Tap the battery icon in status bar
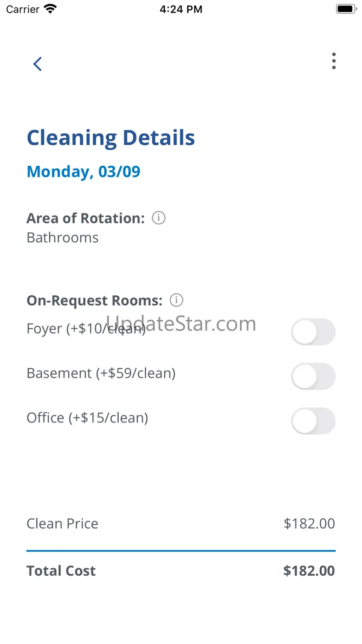This screenshot has height=644, width=362. [x=346, y=9]
